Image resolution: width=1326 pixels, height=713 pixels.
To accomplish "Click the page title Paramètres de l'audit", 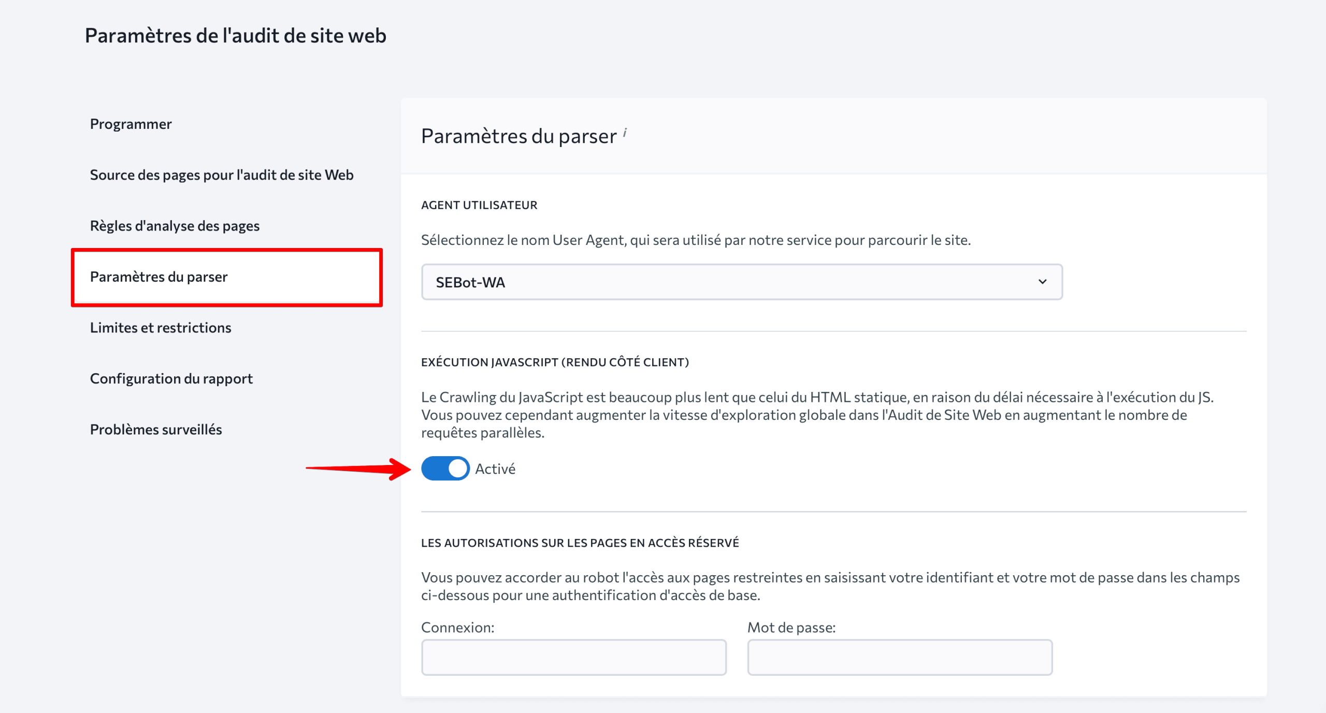I will (235, 36).
